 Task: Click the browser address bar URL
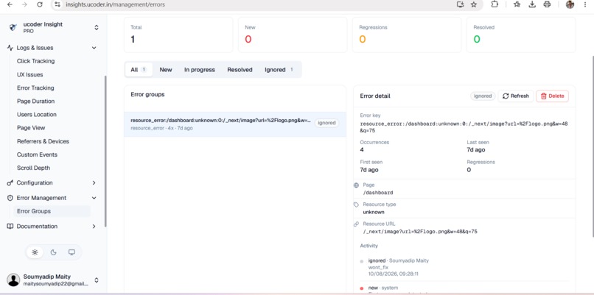pos(115,4)
